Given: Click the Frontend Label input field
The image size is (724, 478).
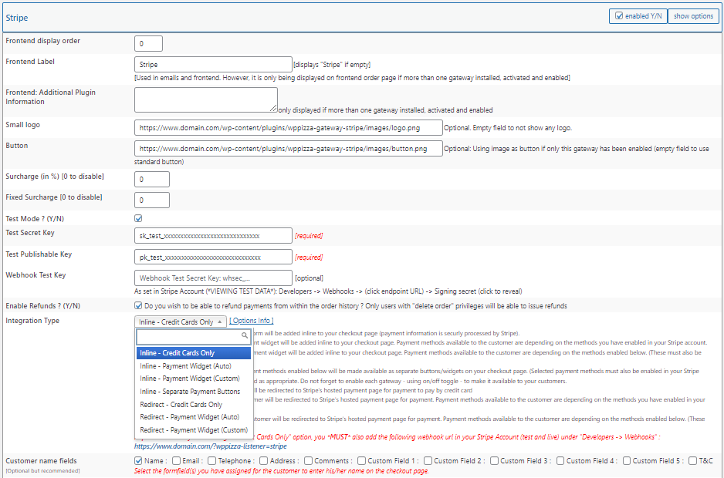Looking at the screenshot, I should click(x=213, y=64).
